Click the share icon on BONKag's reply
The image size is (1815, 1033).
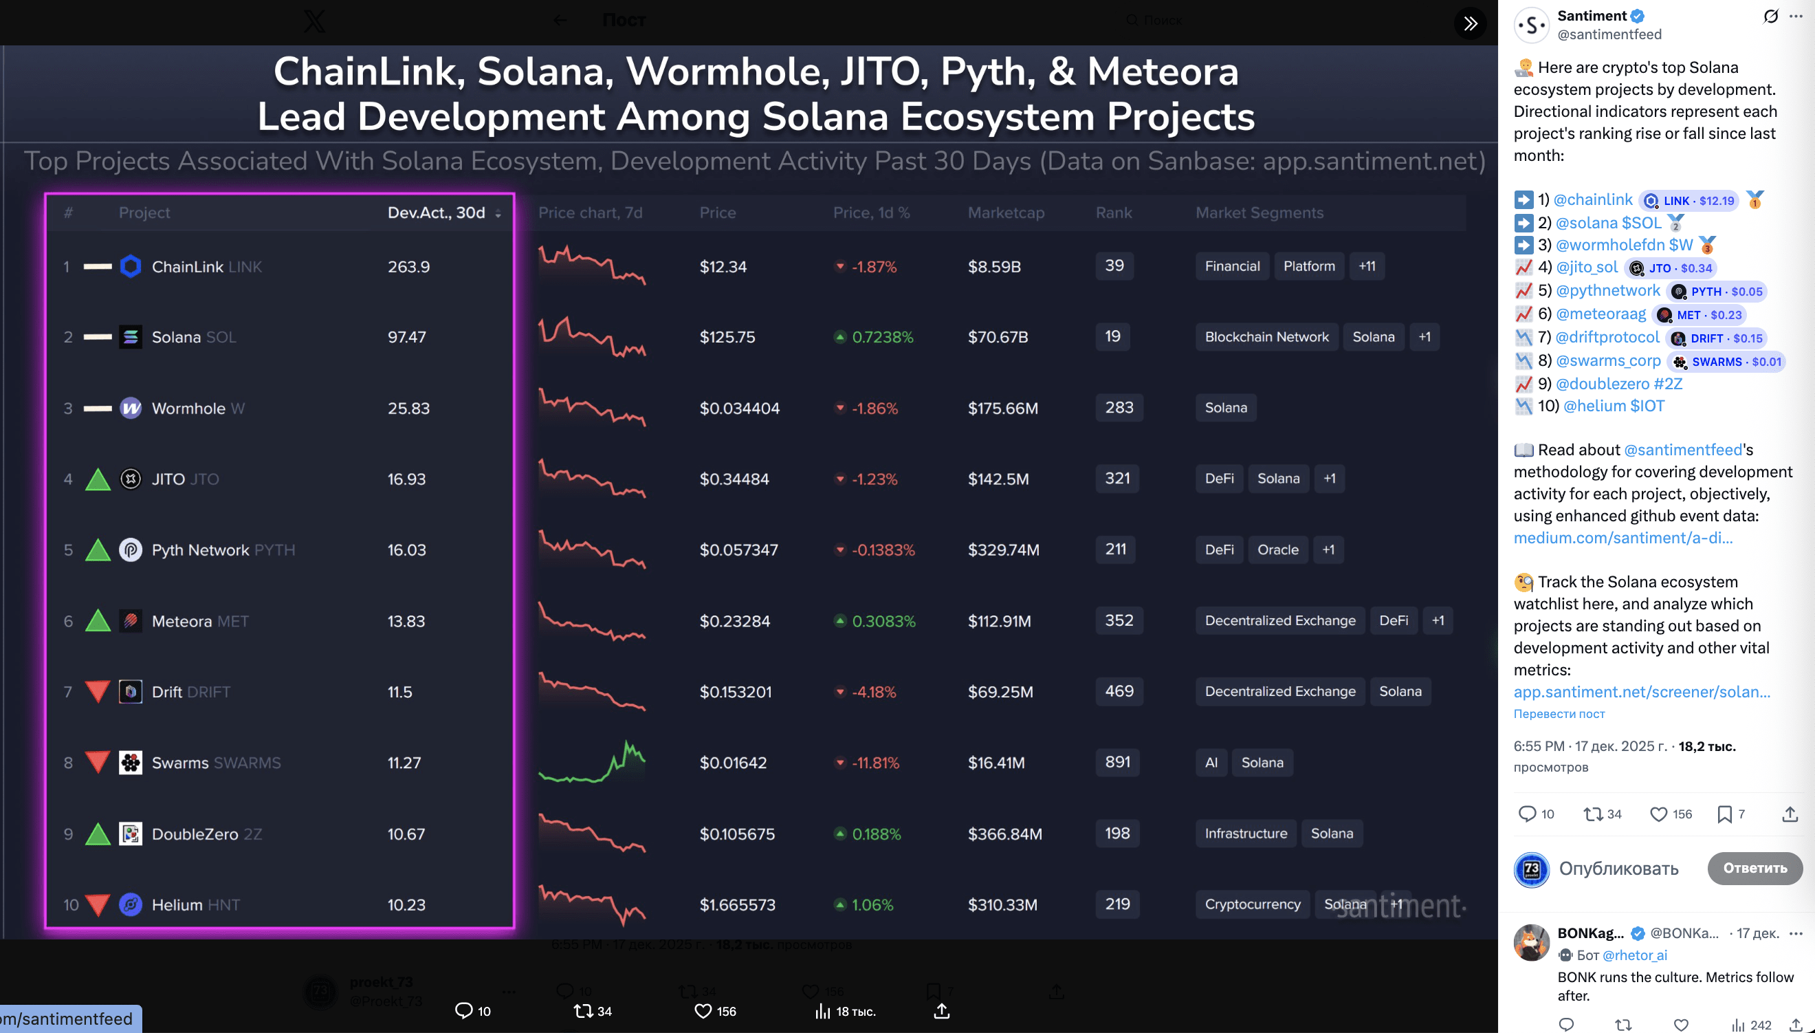pos(1798,1025)
